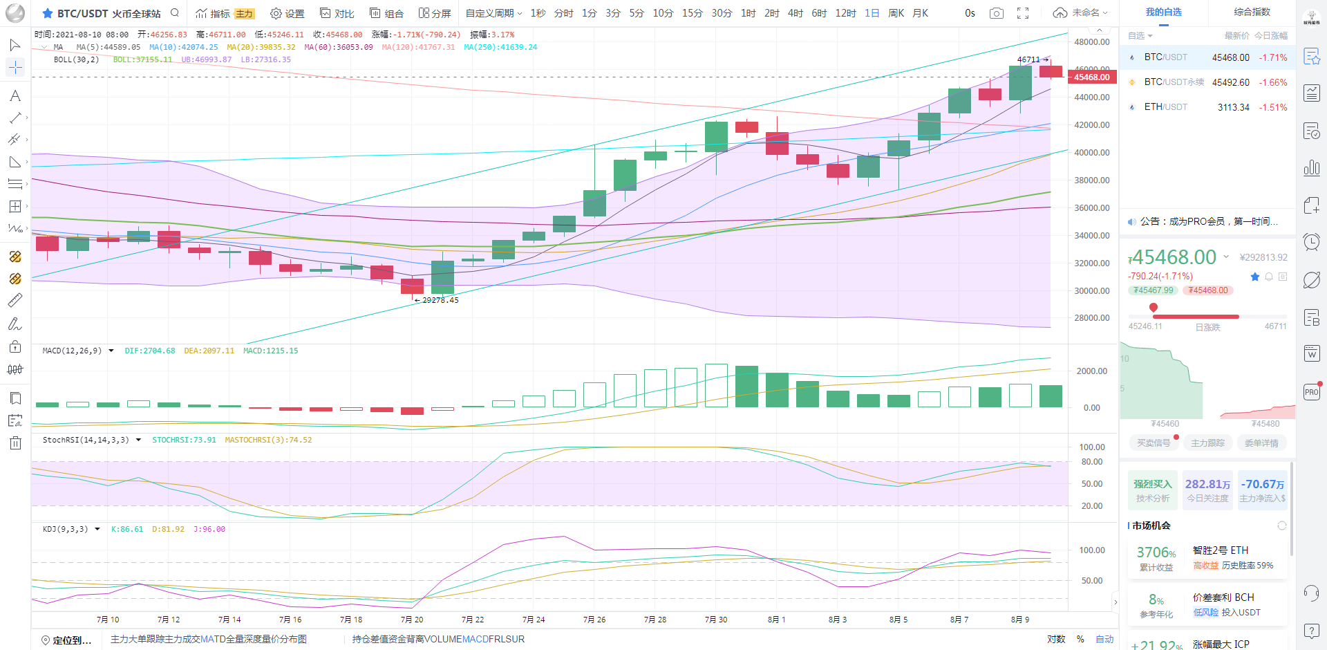Toggle 自动 auto scale mode
The width and height of the screenshot is (1327, 650).
(x=1104, y=639)
